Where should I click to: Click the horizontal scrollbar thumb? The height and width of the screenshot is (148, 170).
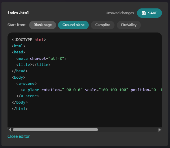55,129
